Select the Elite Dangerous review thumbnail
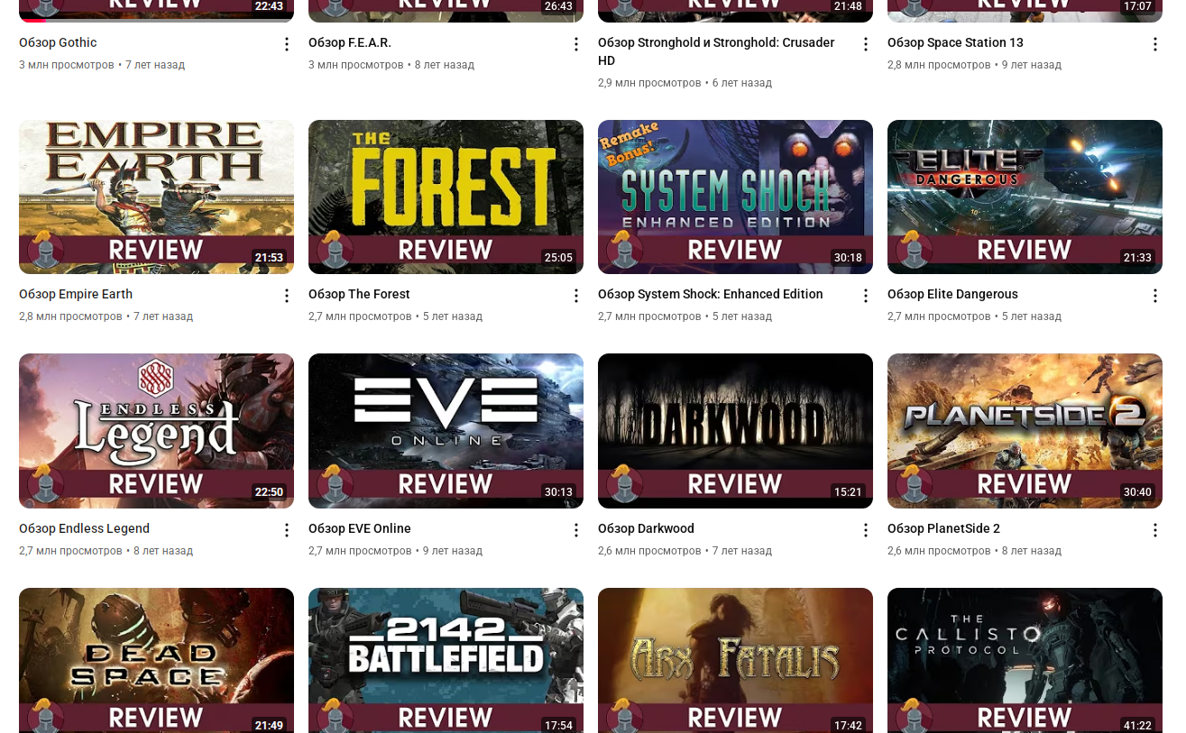Image resolution: width=1186 pixels, height=733 pixels. pos(1025,197)
